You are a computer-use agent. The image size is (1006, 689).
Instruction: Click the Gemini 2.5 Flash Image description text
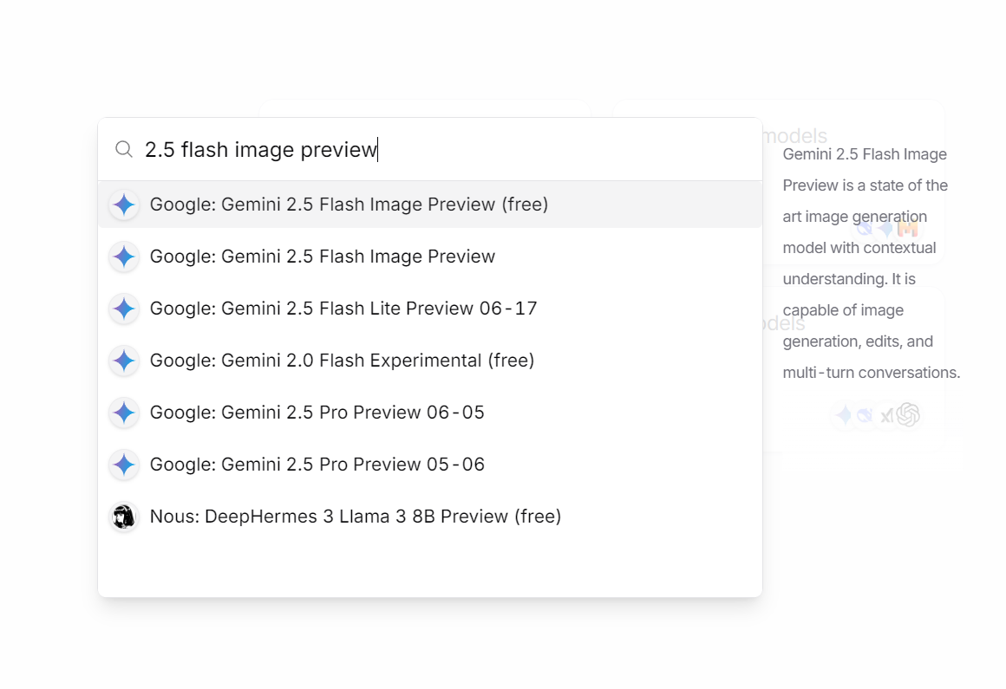[872, 263]
